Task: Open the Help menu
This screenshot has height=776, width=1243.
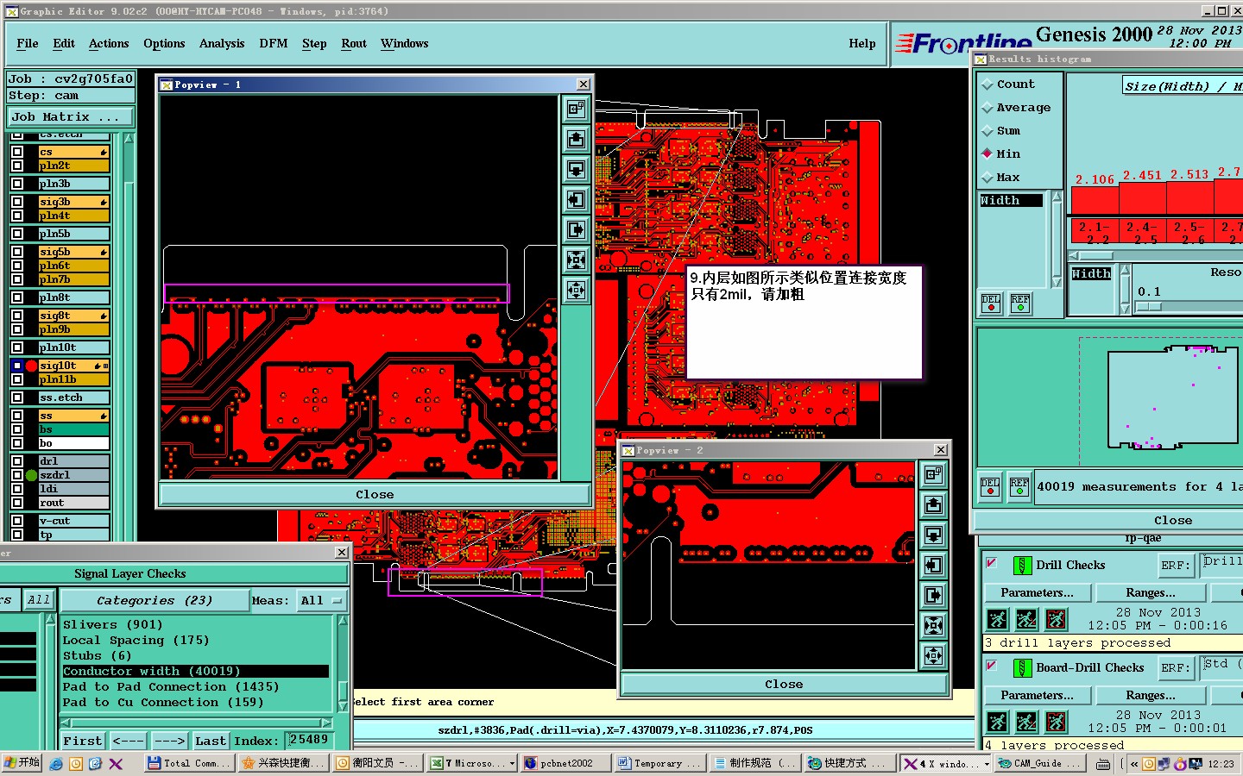Action: (862, 44)
